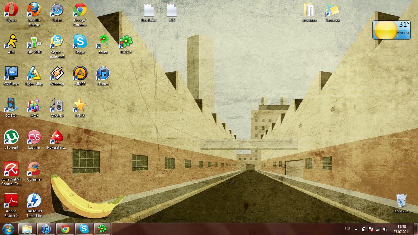The width and height of the screenshot is (418, 235).
Task: Select the Adobe Reader X desktop icon
Action: (11, 205)
